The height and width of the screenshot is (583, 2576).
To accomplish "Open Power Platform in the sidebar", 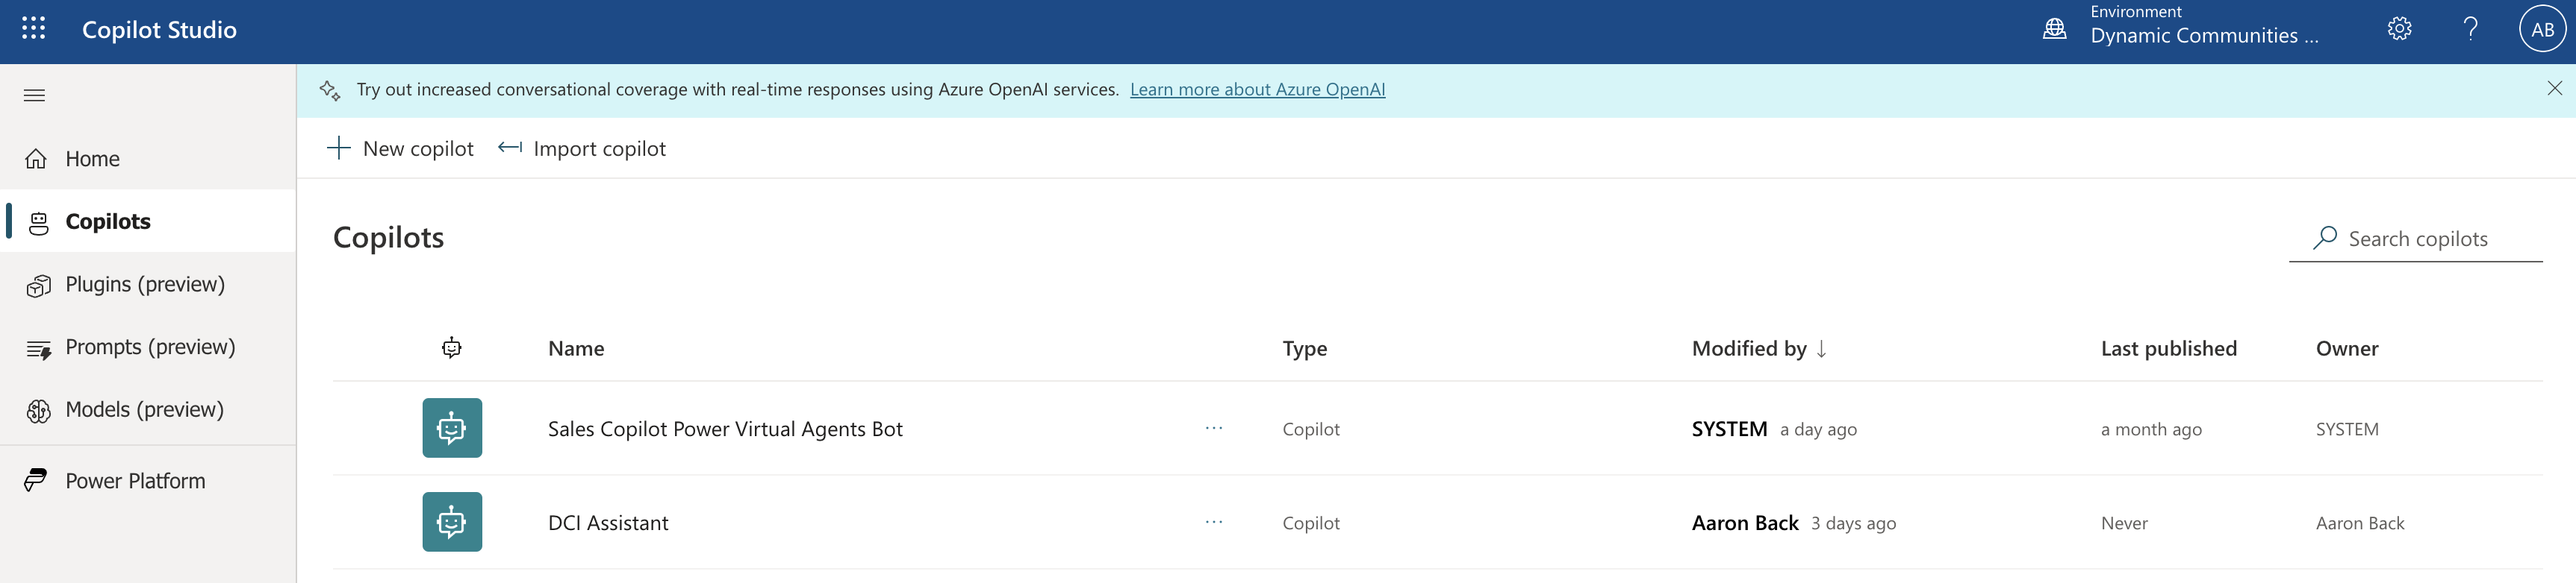I will pos(148,481).
